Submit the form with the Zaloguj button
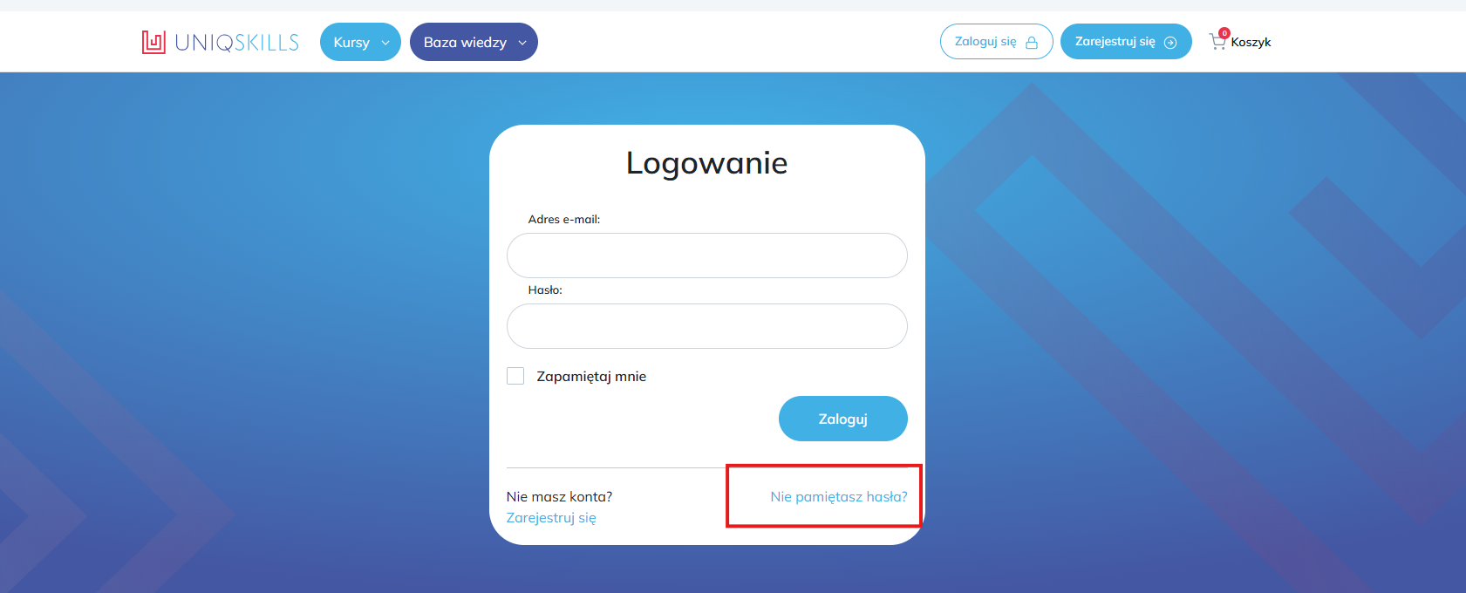This screenshot has height=593, width=1466. tap(842, 419)
